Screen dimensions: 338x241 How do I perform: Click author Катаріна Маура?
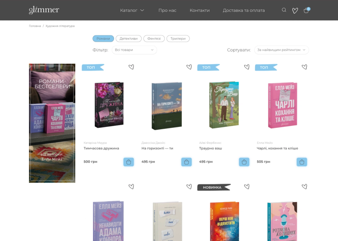click(95, 143)
